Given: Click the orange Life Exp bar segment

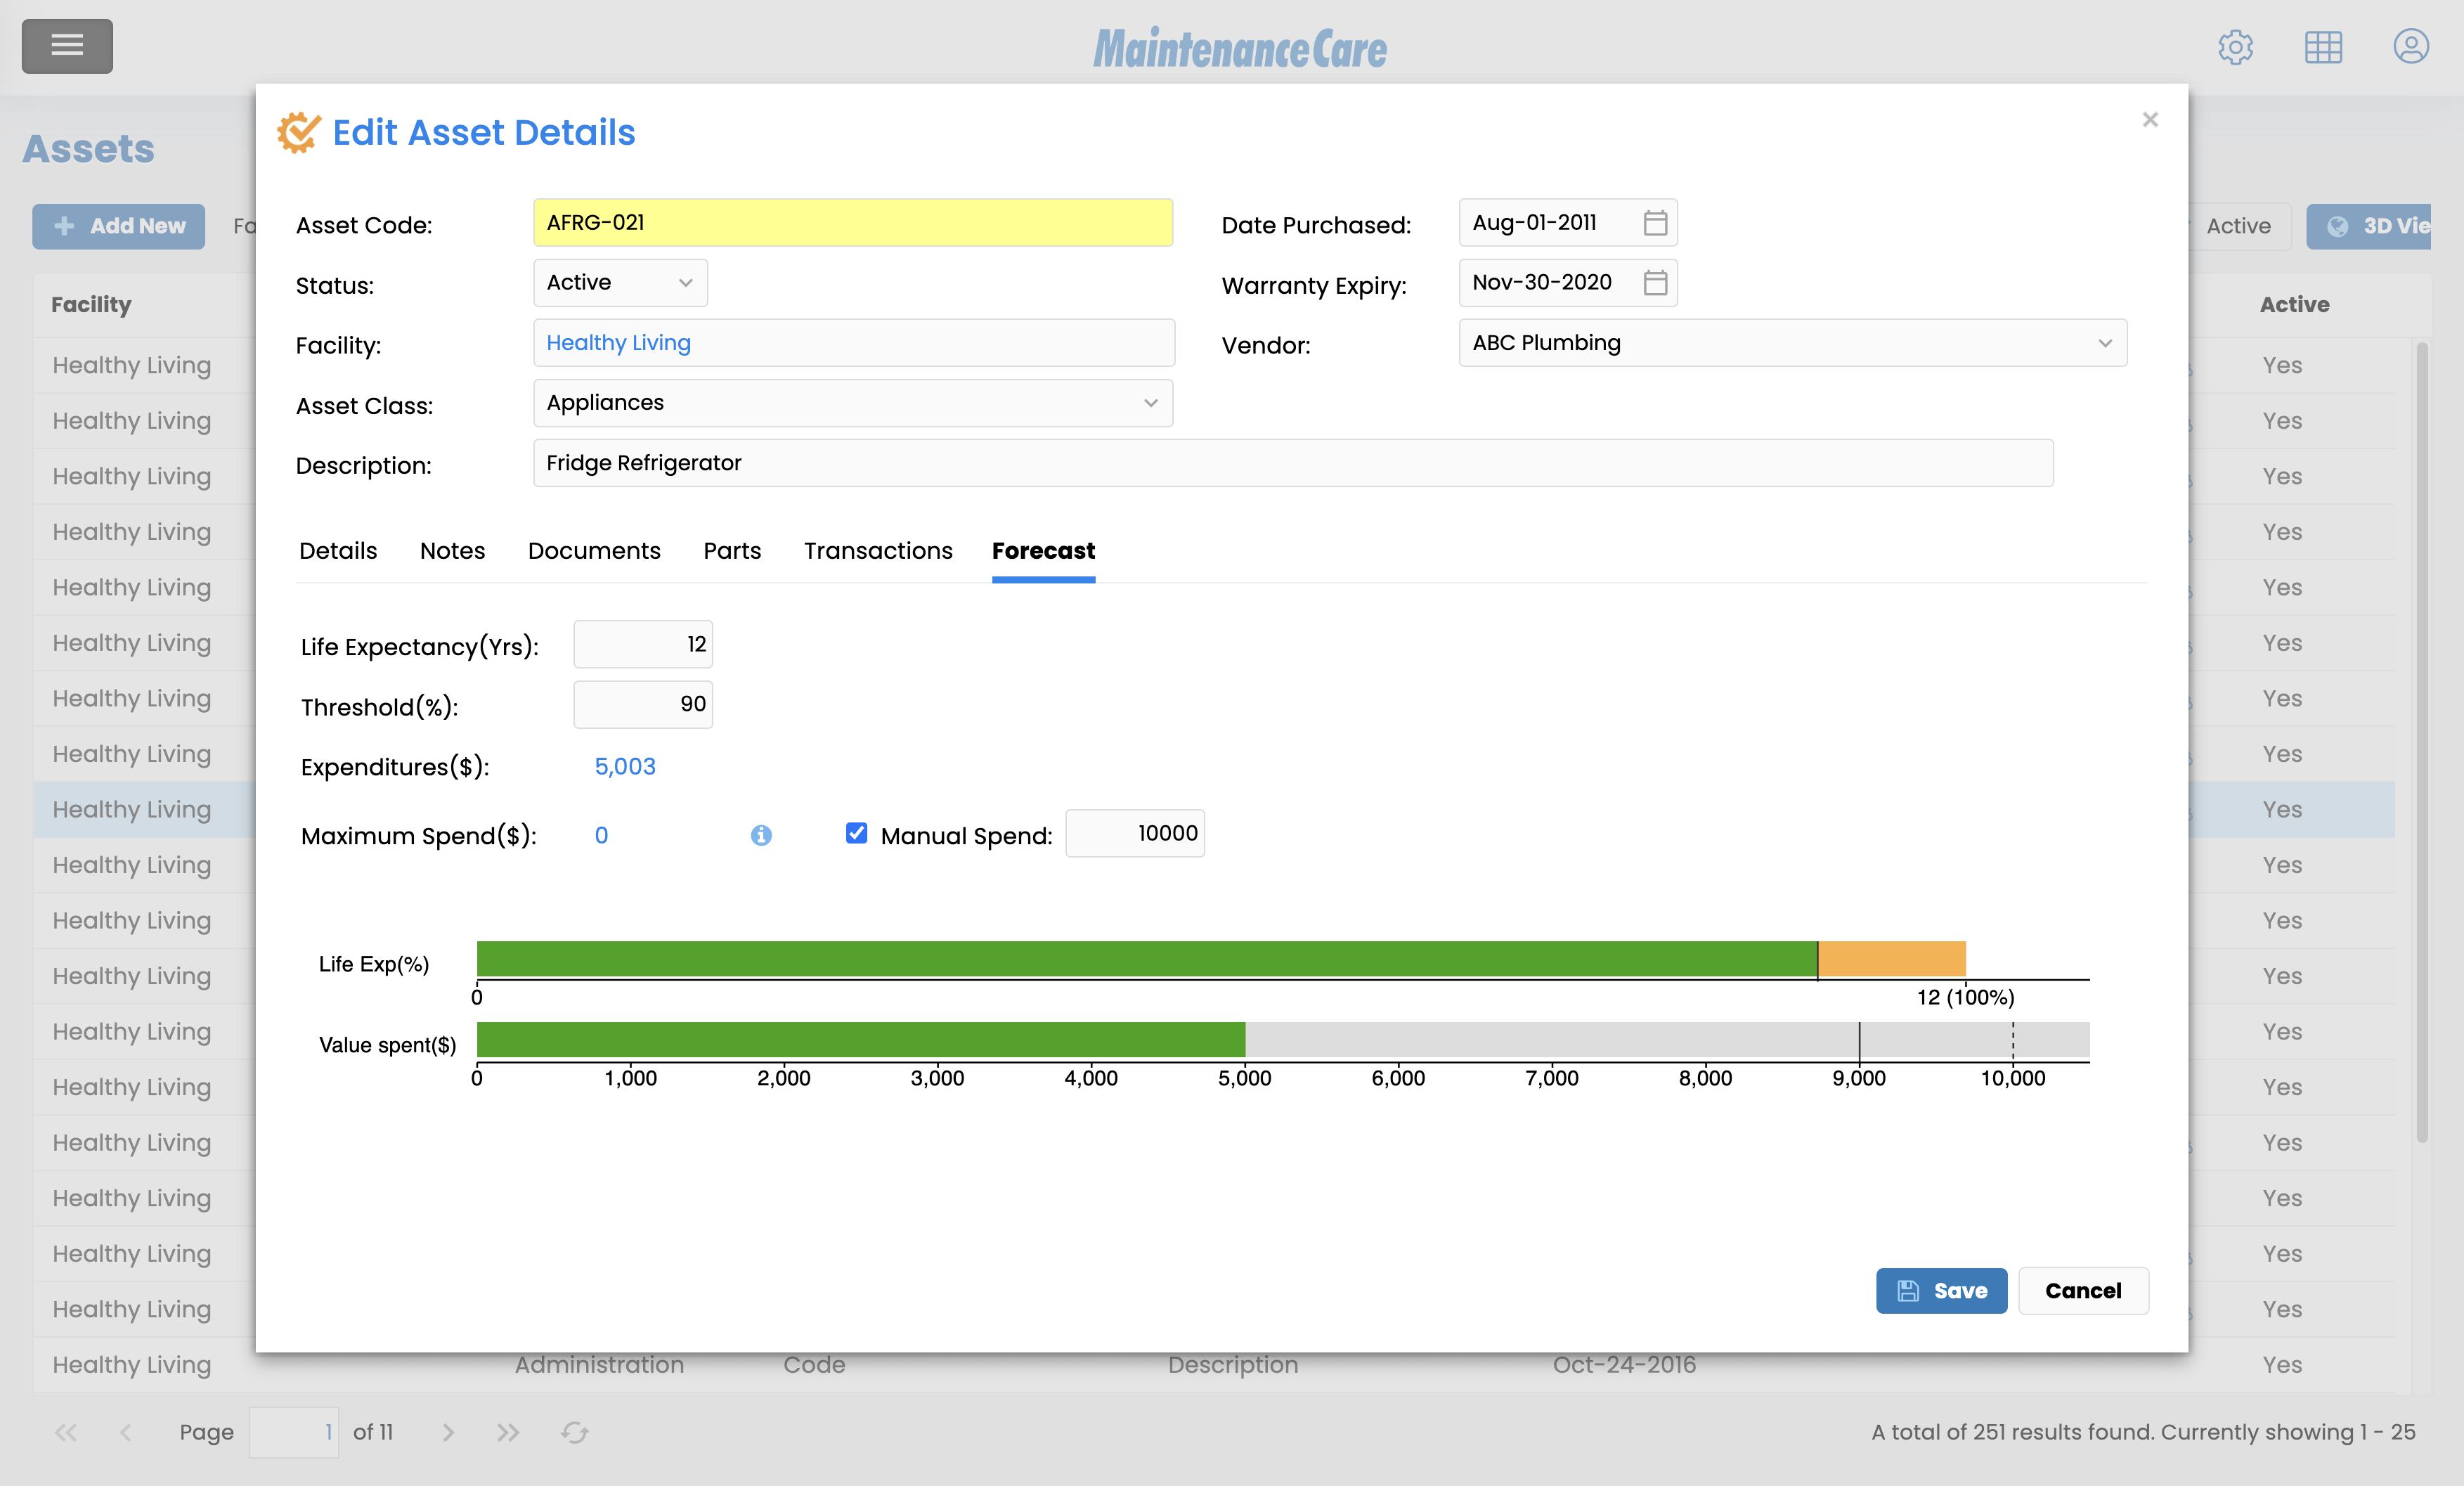Looking at the screenshot, I should 1891,958.
